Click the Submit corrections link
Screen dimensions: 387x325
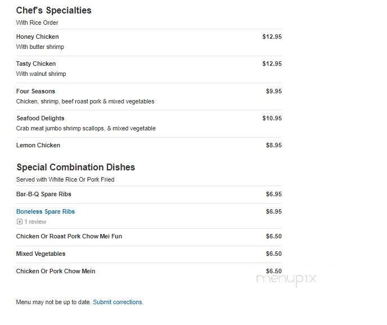(118, 302)
